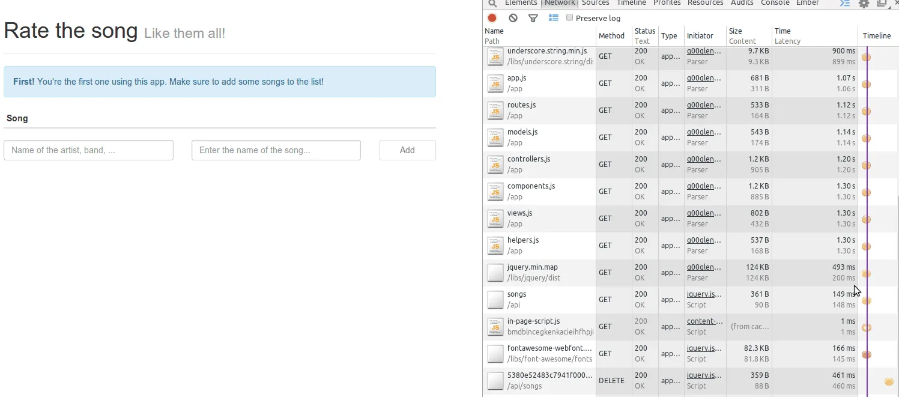Select the DELETE /api/songs request row

pyautogui.click(x=691, y=381)
